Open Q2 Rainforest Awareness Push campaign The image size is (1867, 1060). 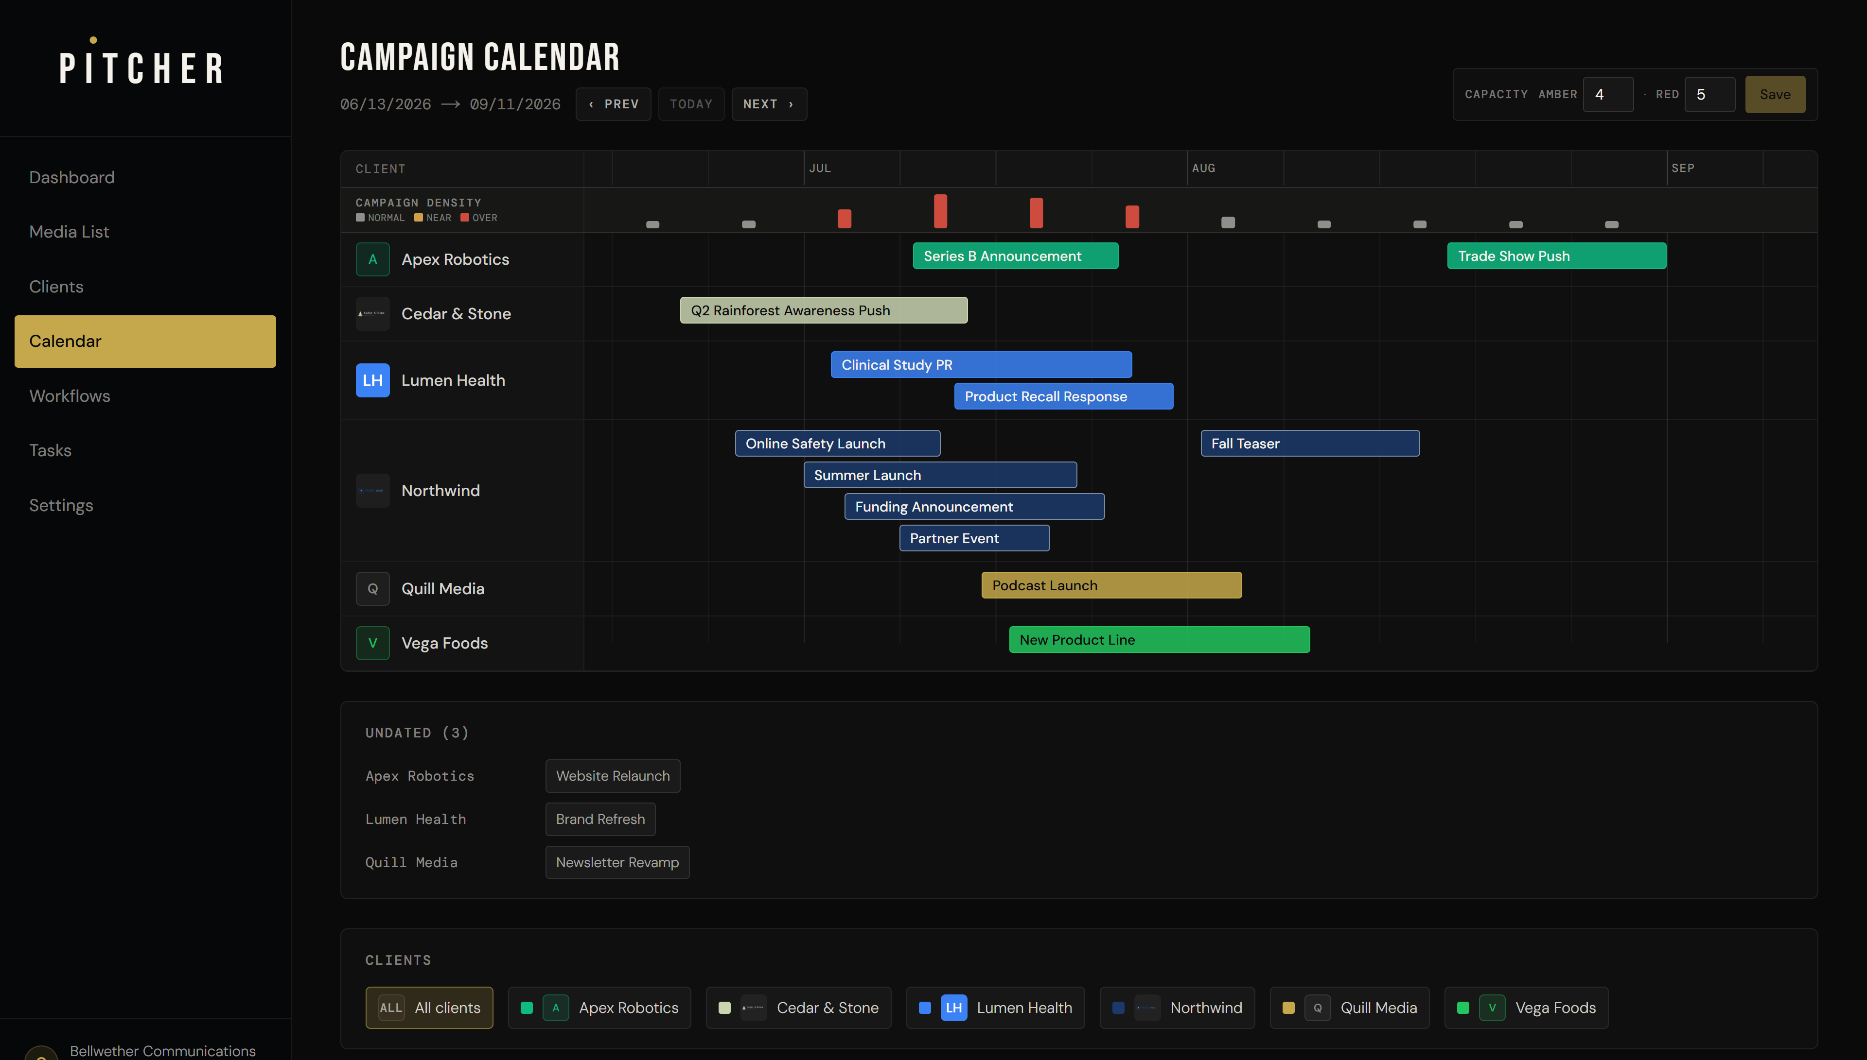824,310
